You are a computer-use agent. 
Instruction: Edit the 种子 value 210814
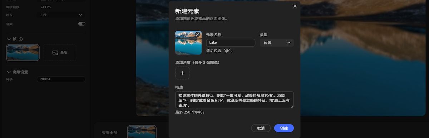click(61, 79)
